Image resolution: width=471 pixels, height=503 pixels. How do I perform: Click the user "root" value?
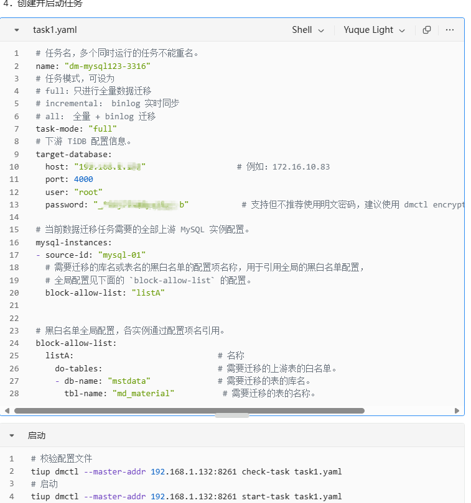[88, 192]
